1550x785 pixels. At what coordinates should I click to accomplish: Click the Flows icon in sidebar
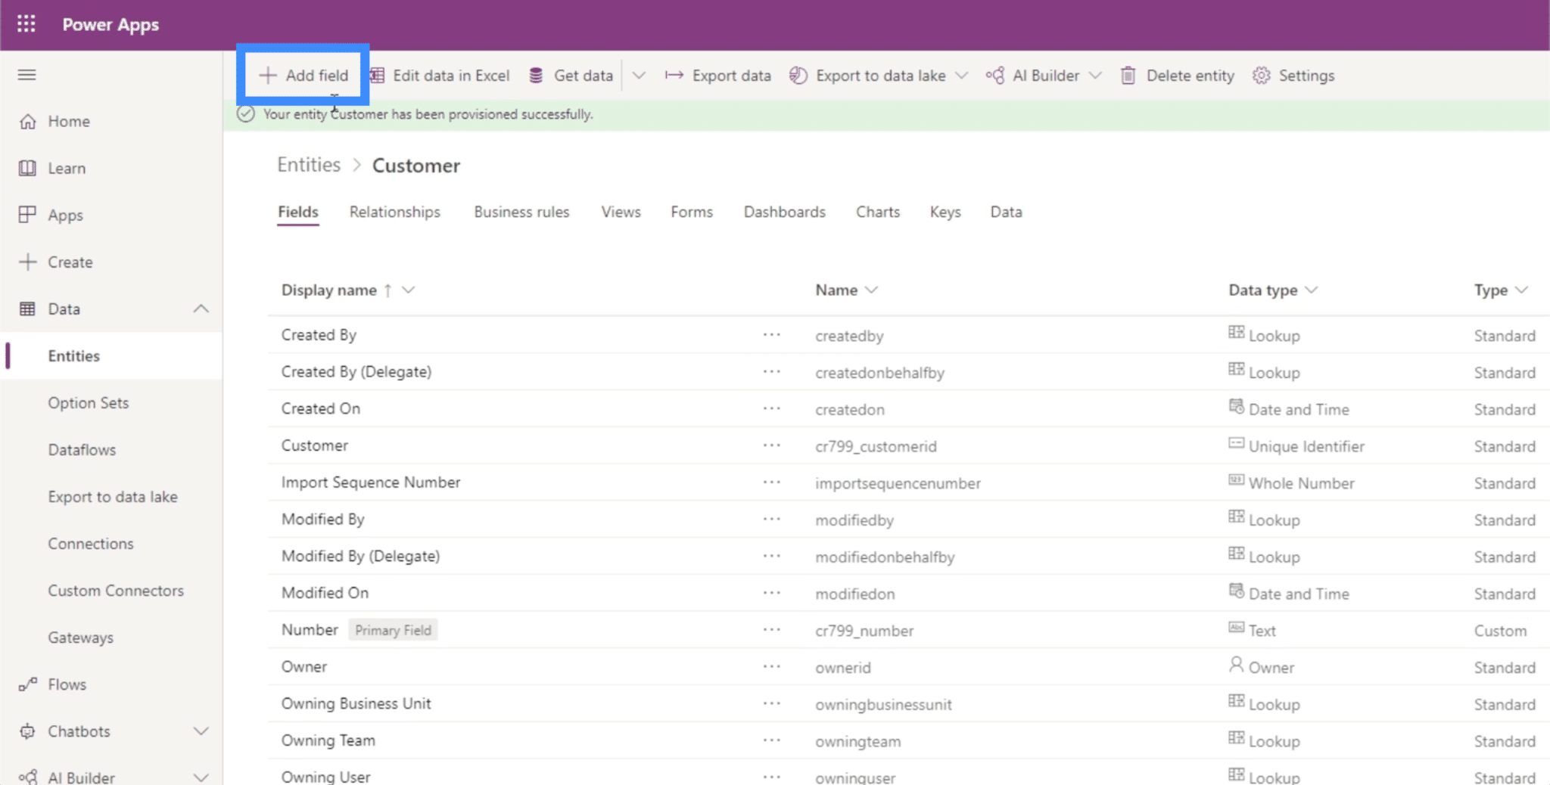[27, 684]
